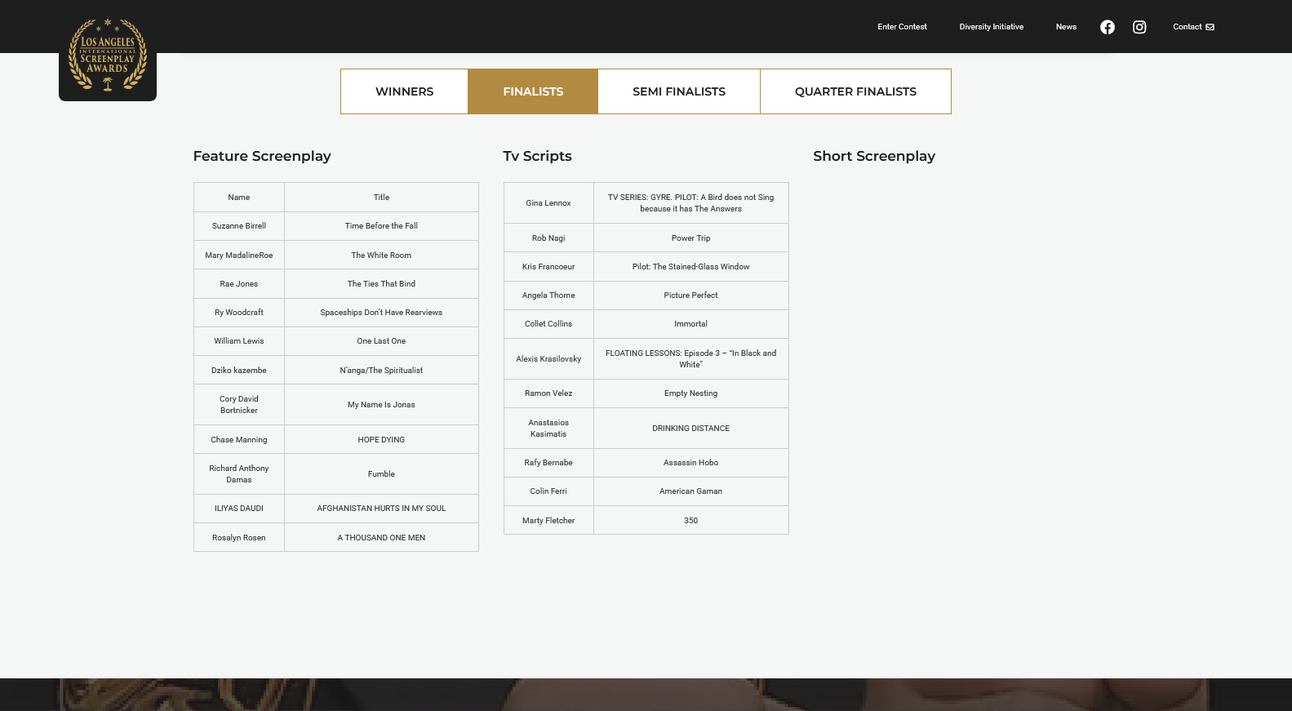Open the News menu item

(1066, 27)
